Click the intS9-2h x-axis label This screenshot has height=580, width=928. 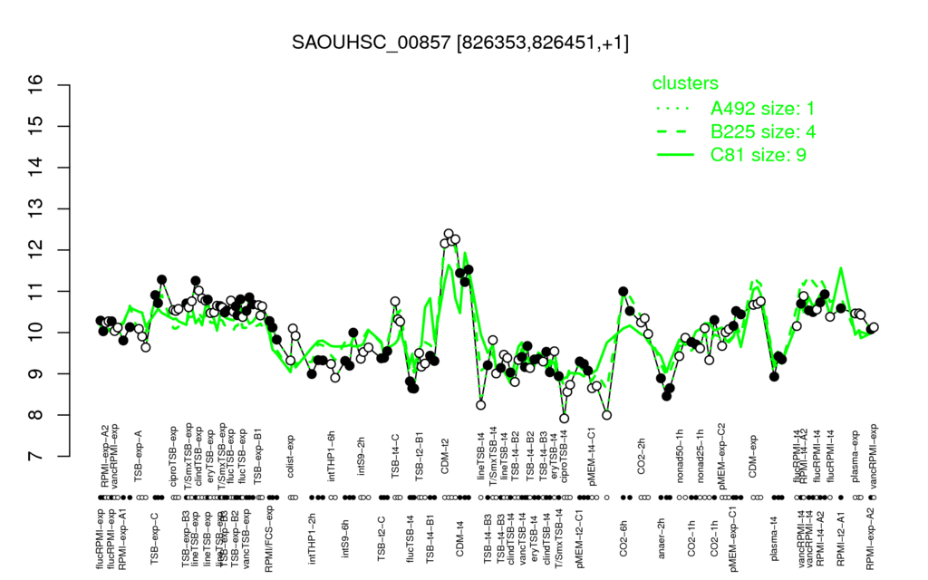(362, 458)
